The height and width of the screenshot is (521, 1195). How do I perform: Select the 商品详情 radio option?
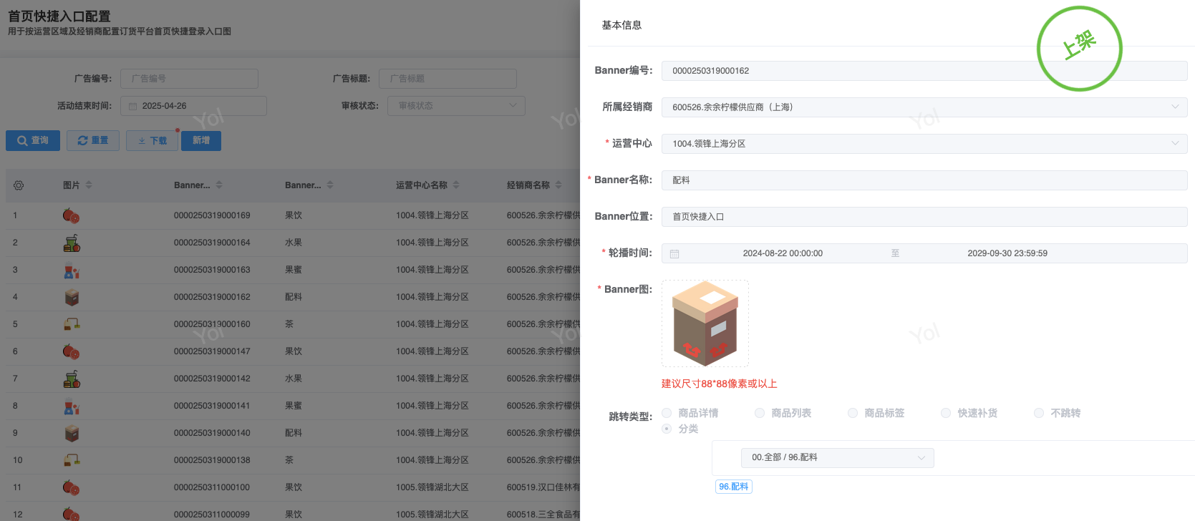tap(667, 413)
